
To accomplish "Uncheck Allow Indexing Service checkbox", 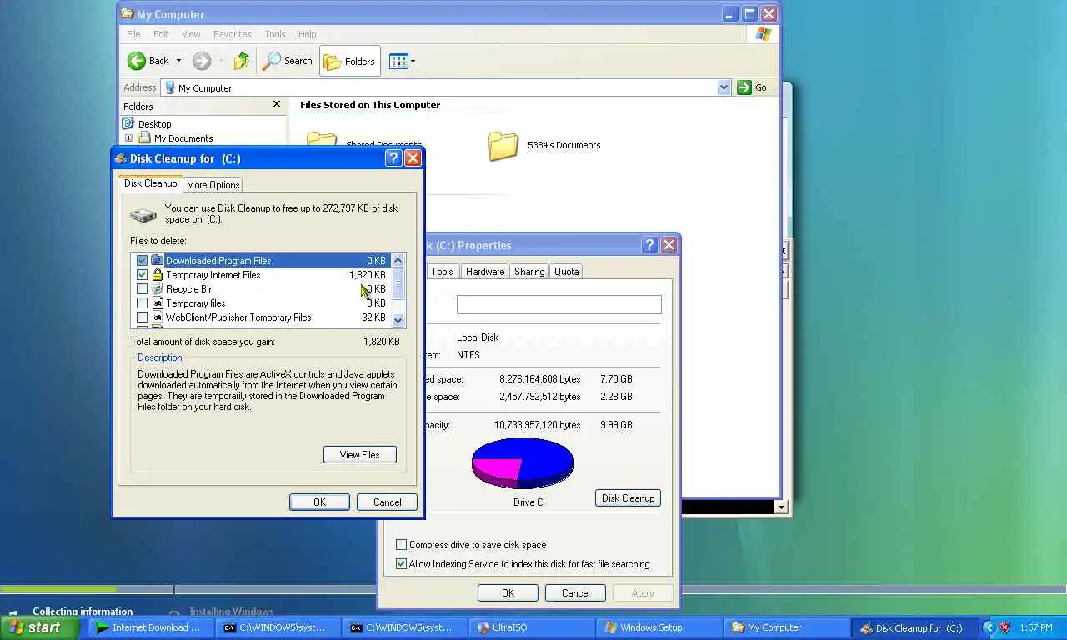I will [x=401, y=564].
